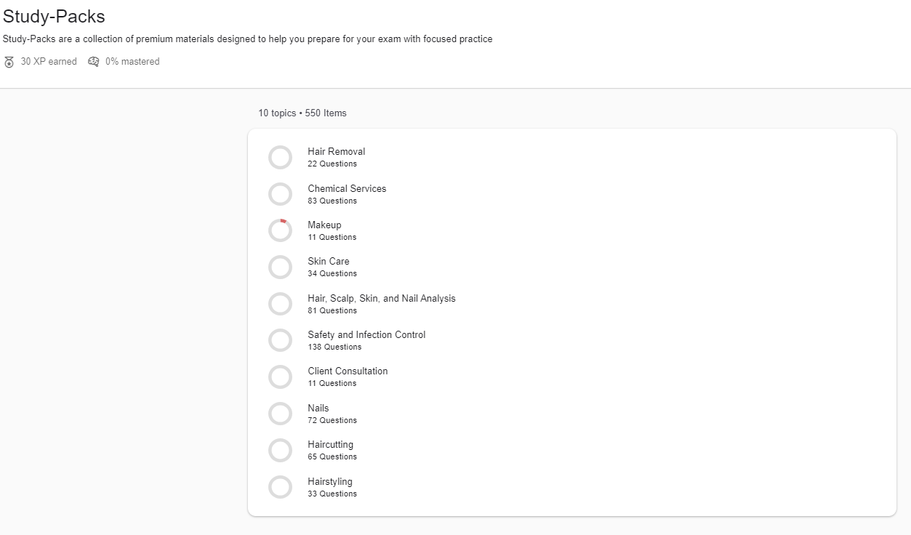This screenshot has width=911, height=535.
Task: Click the mastered brain icon
Action: click(x=94, y=62)
